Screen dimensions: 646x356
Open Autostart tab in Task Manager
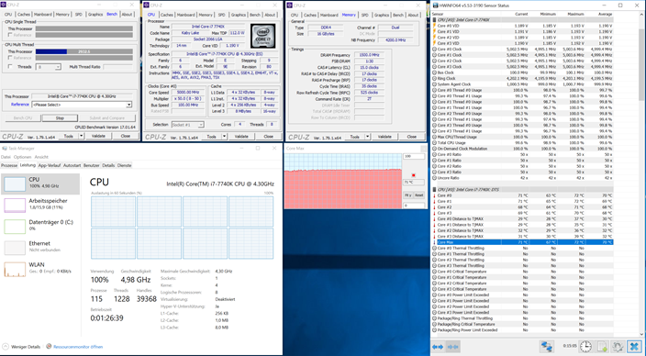pyautogui.click(x=72, y=165)
